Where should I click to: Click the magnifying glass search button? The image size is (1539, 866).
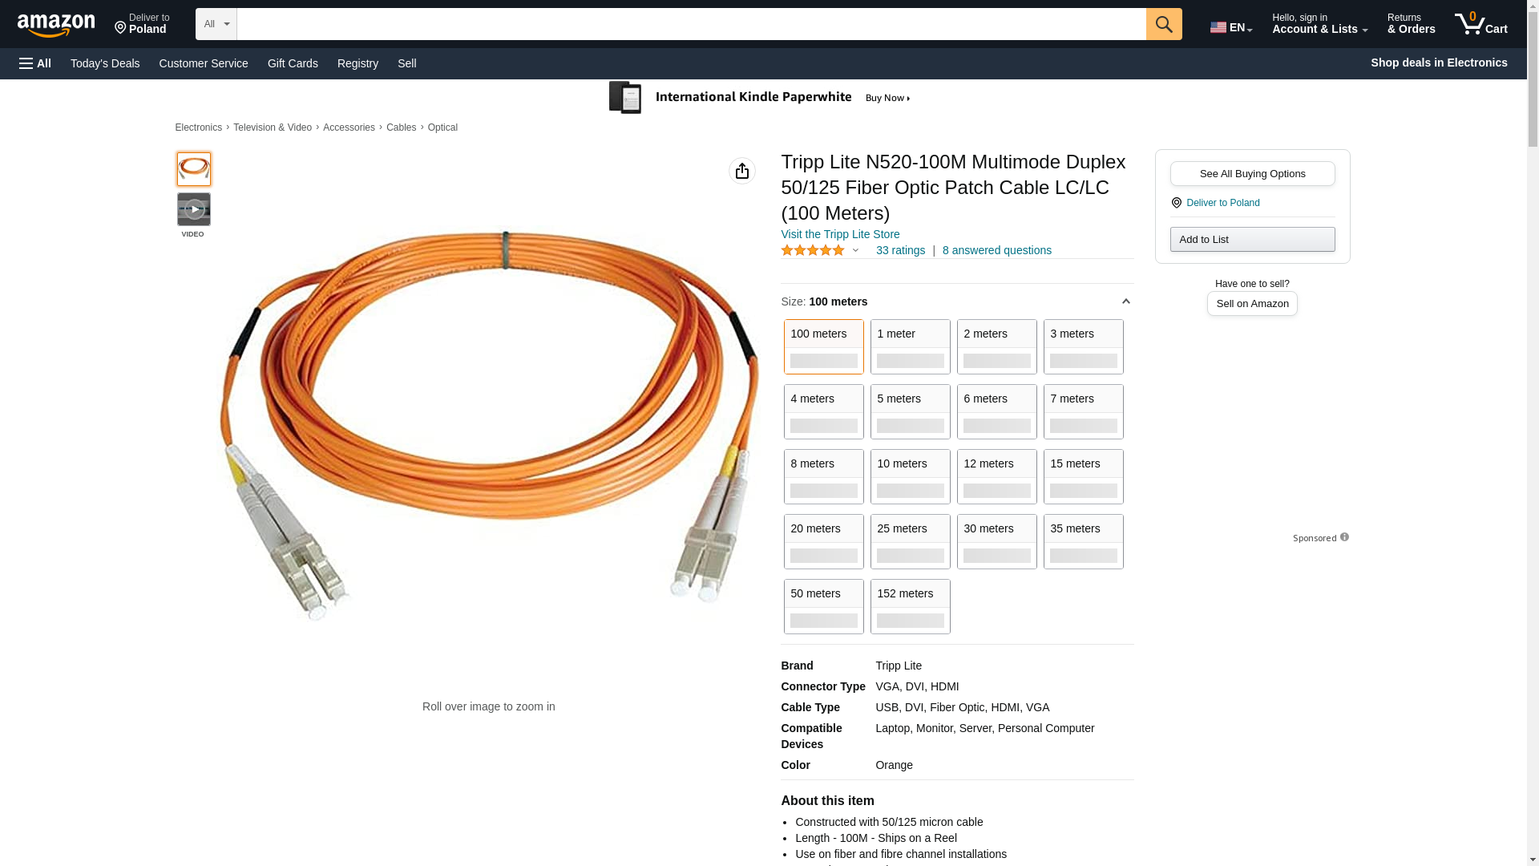1163,24
